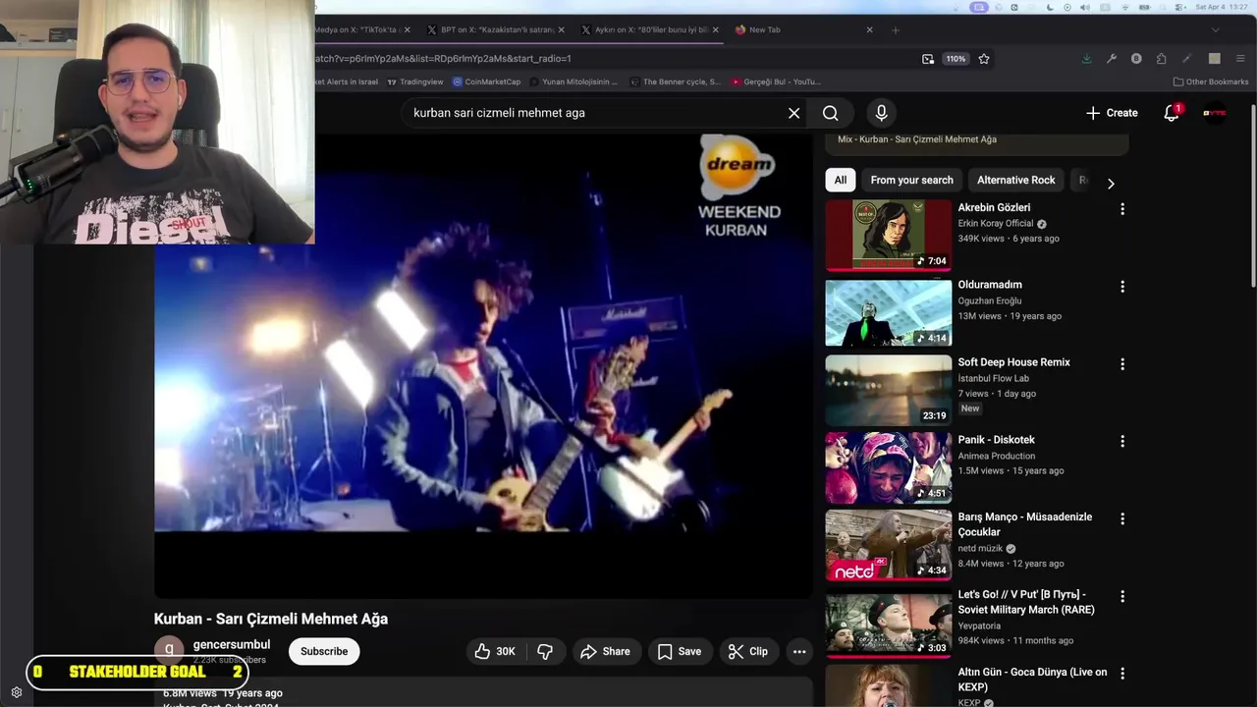
Task: Switch to the Aykırı on X tab
Action: point(651,29)
